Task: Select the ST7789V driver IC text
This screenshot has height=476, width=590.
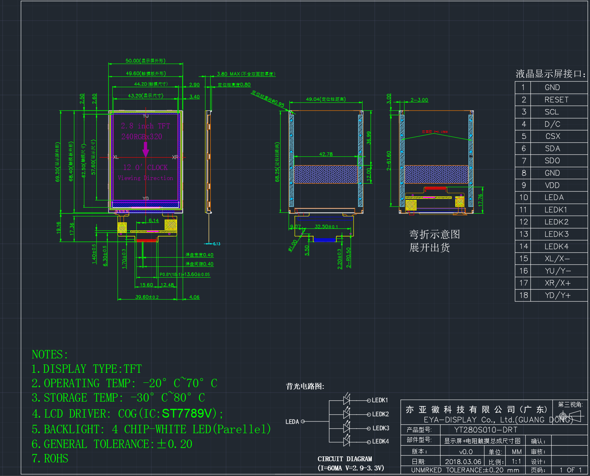Action: click(187, 413)
